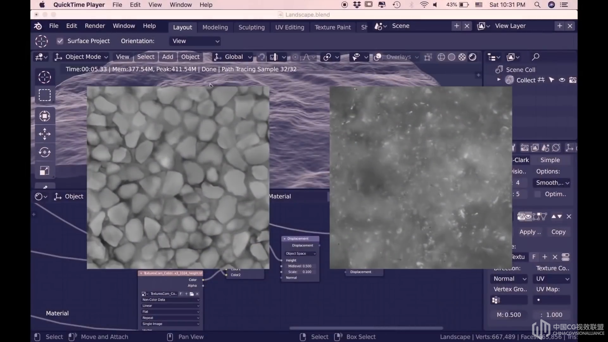Select the Scale tool in left toolbar
Image resolution: width=608 pixels, height=342 pixels.
pos(45,171)
